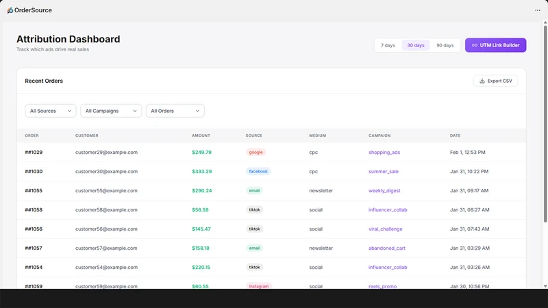This screenshot has width=548, height=308.
Task: Click the $145.47 amount
Action: 201,229
